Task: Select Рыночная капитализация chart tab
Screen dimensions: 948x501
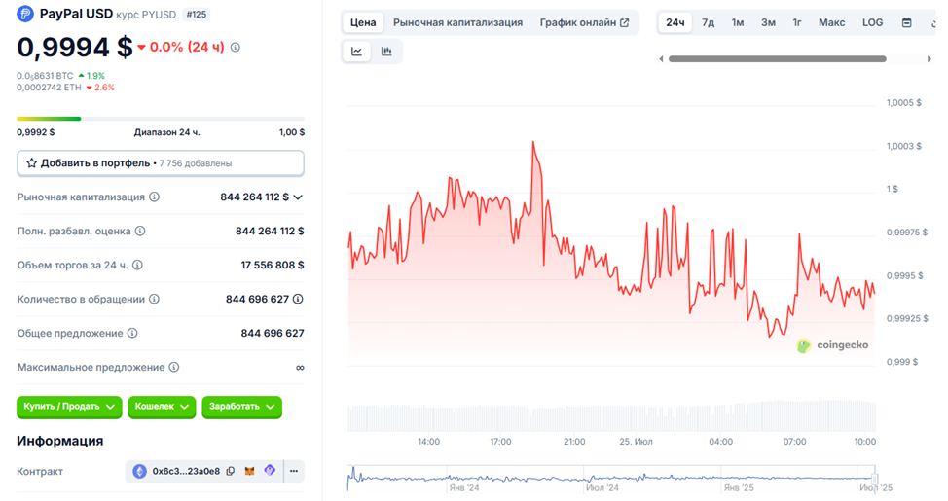Action: [457, 23]
